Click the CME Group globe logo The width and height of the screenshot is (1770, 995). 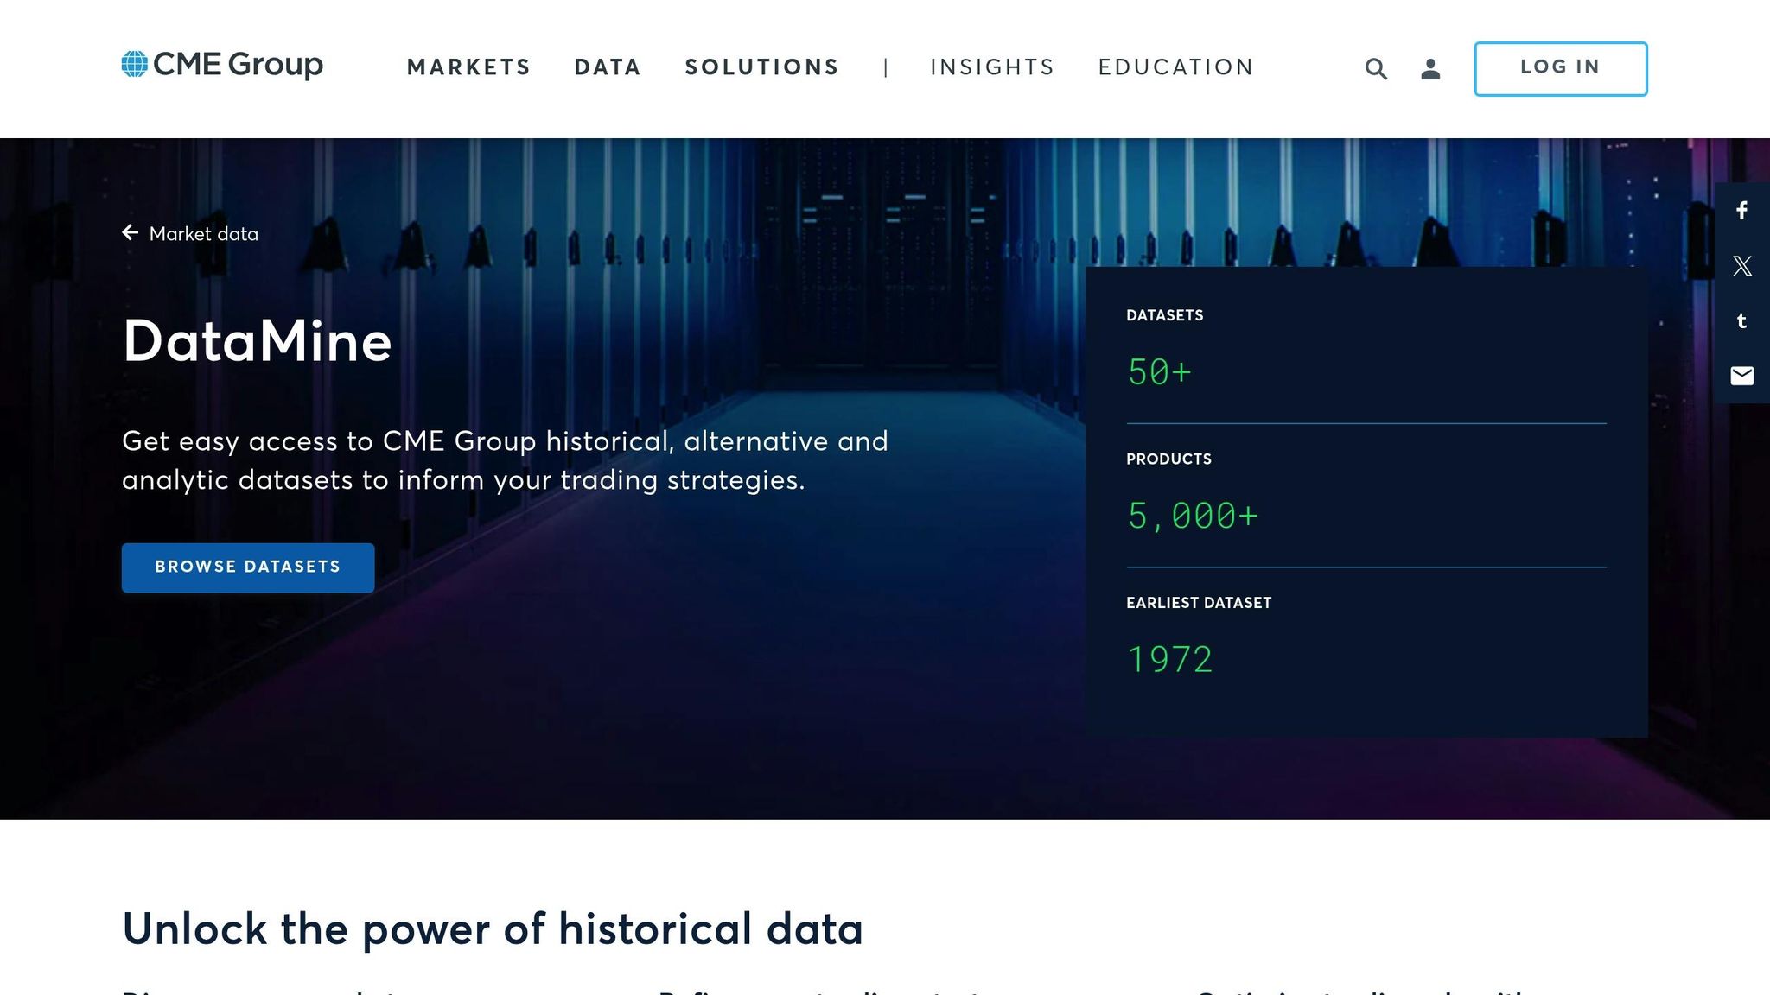pos(135,64)
